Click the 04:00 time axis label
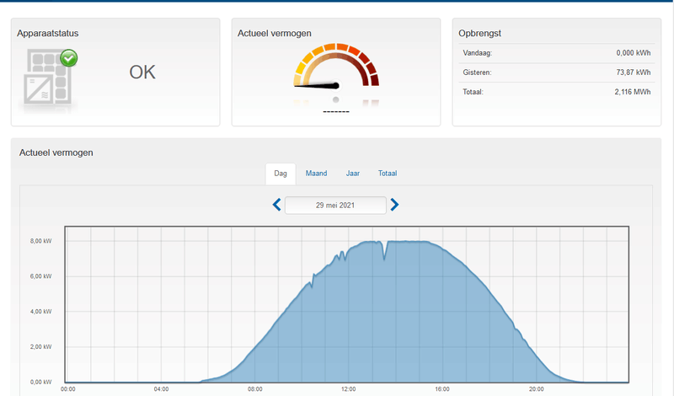 [x=161, y=389]
